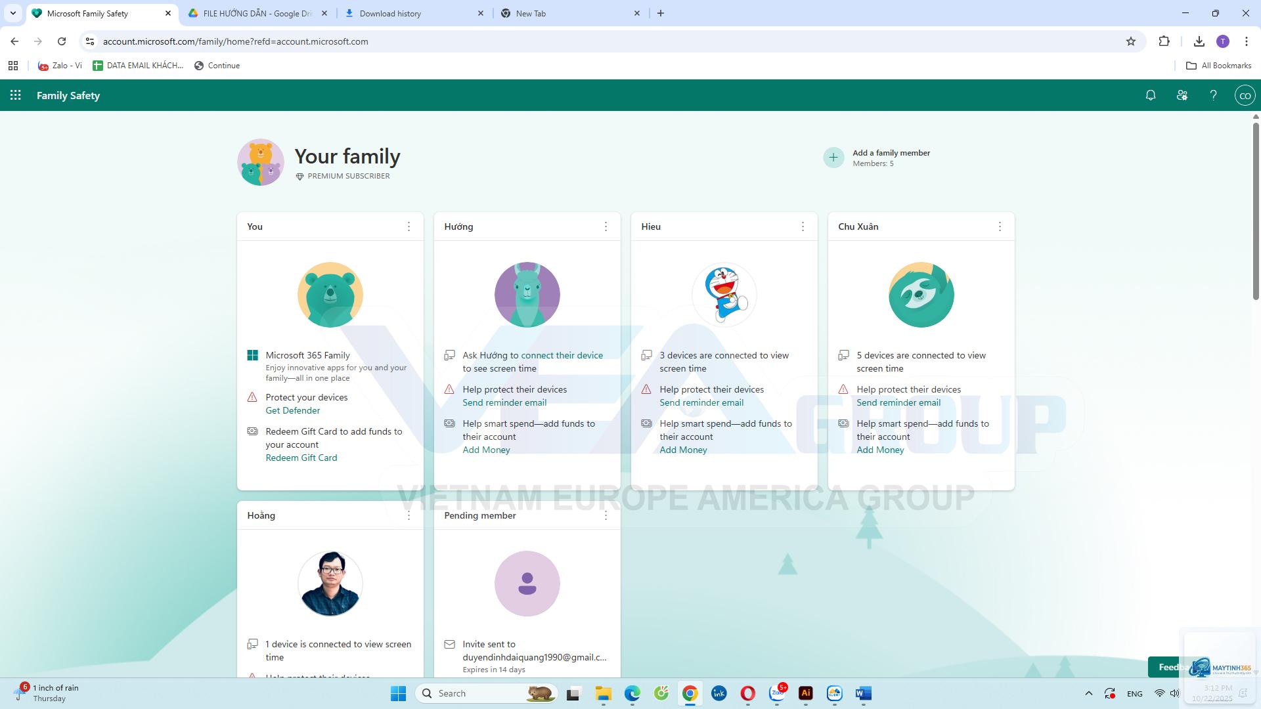Open the options menu on Chu Xuân card
1261x709 pixels.
pyautogui.click(x=1000, y=226)
